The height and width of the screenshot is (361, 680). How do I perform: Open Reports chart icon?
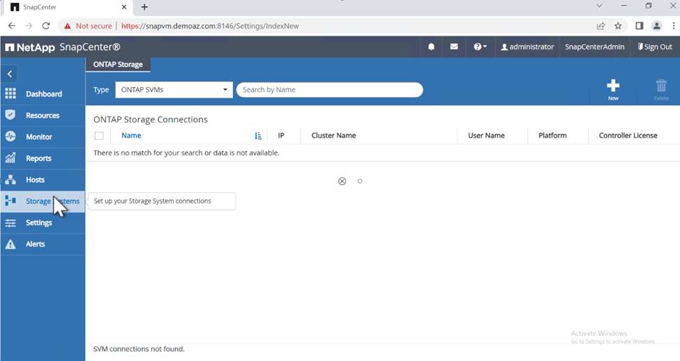click(x=10, y=158)
